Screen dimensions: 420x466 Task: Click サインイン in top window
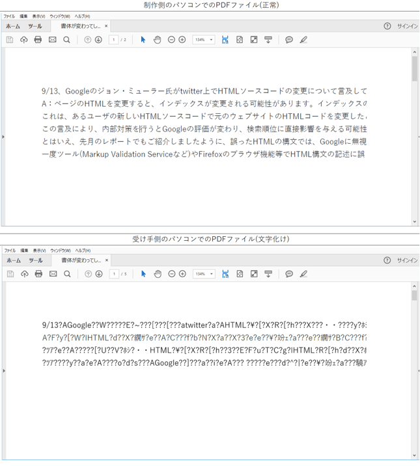coord(408,26)
